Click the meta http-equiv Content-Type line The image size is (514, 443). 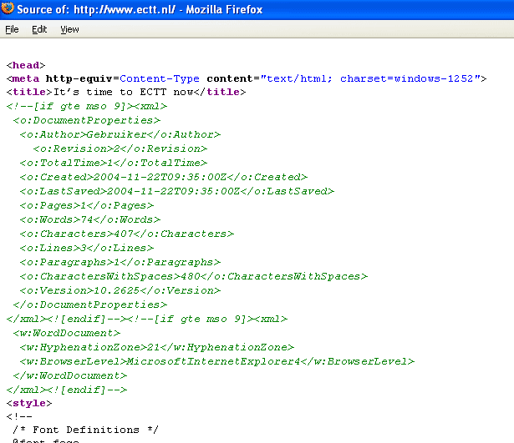[x=247, y=78]
